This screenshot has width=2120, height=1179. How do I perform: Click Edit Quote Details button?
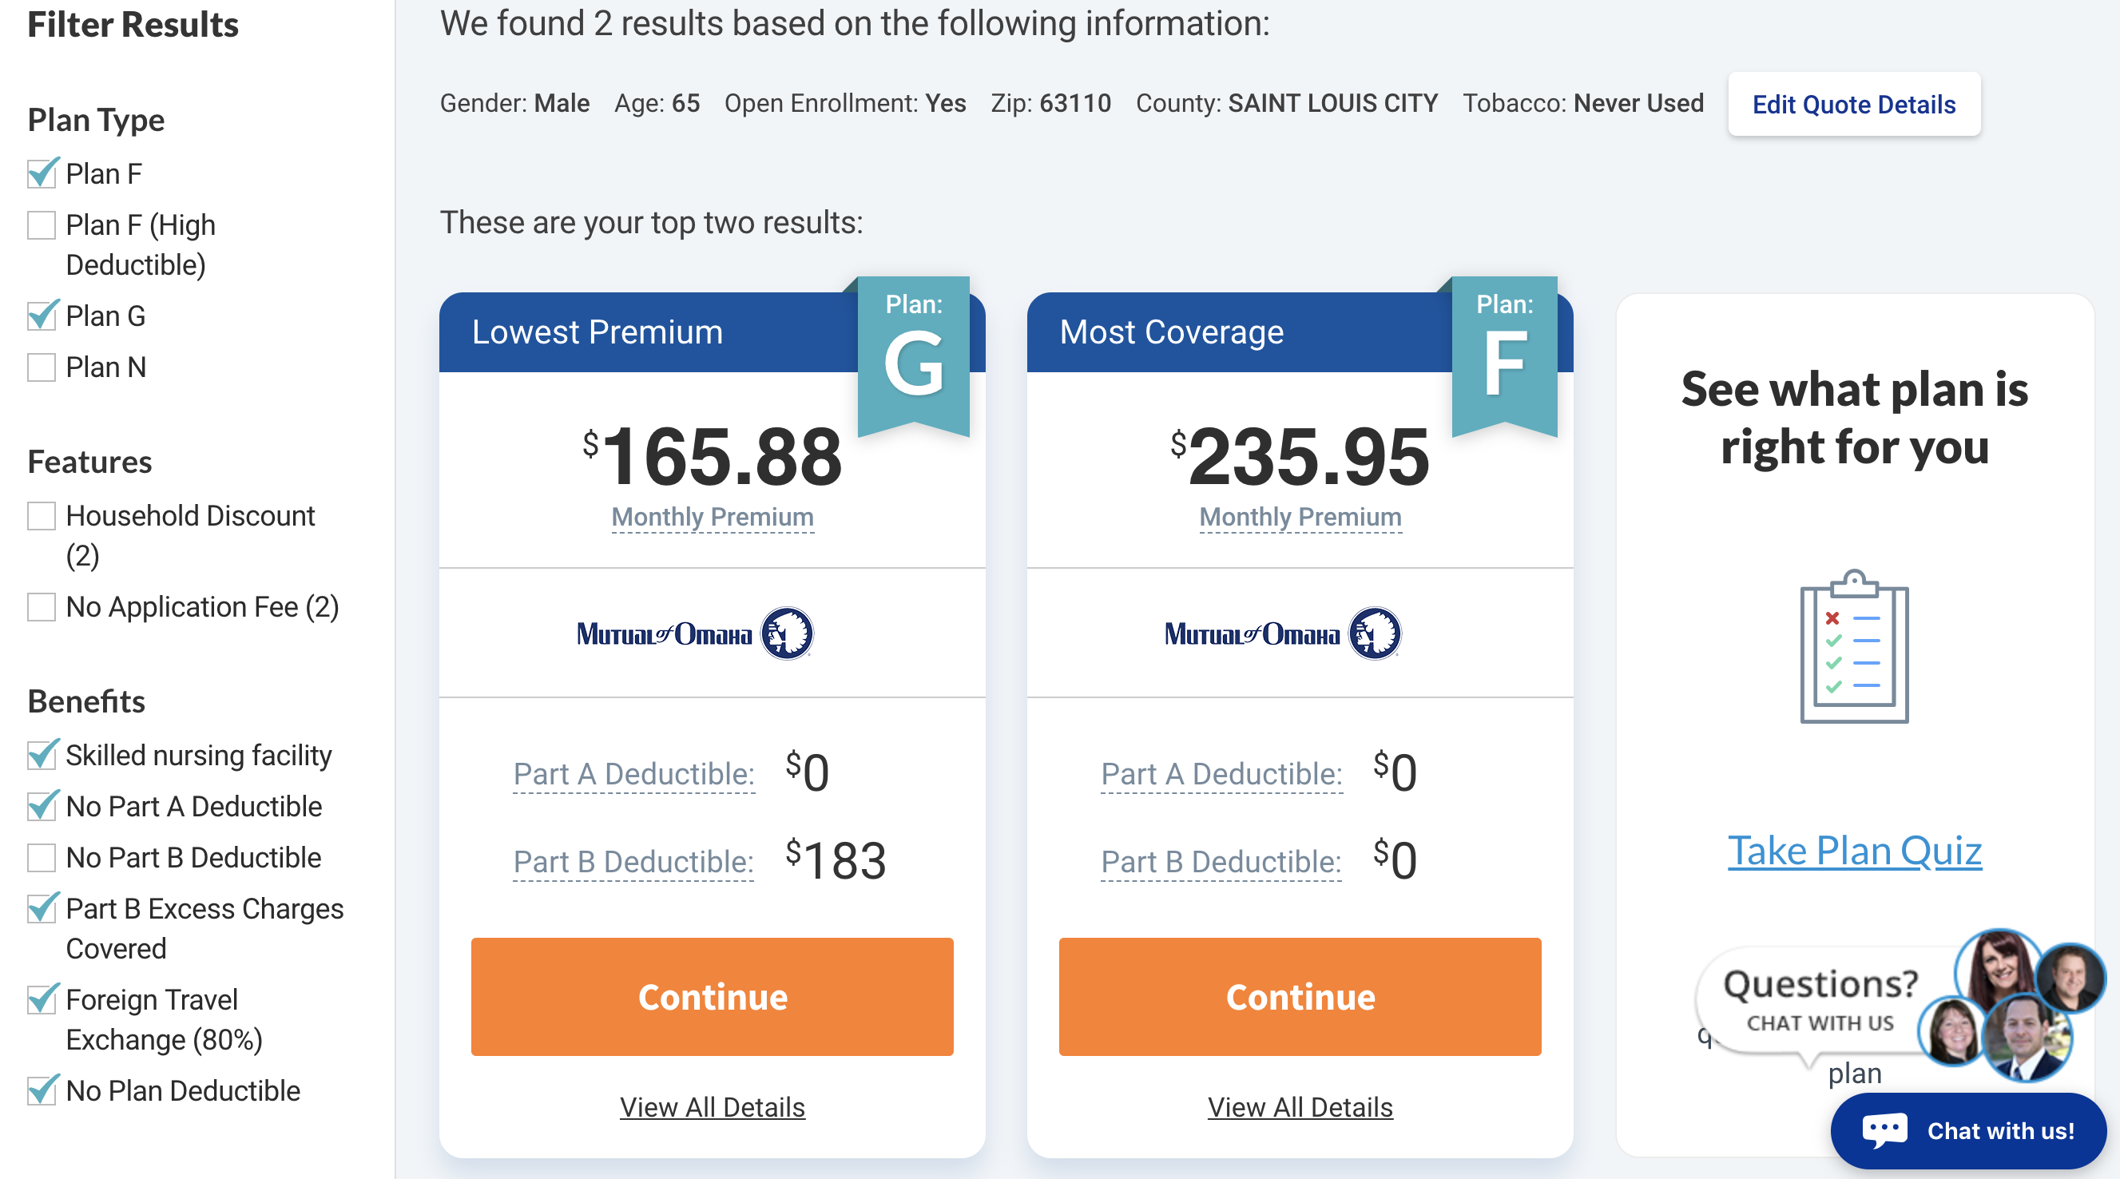(x=1853, y=105)
